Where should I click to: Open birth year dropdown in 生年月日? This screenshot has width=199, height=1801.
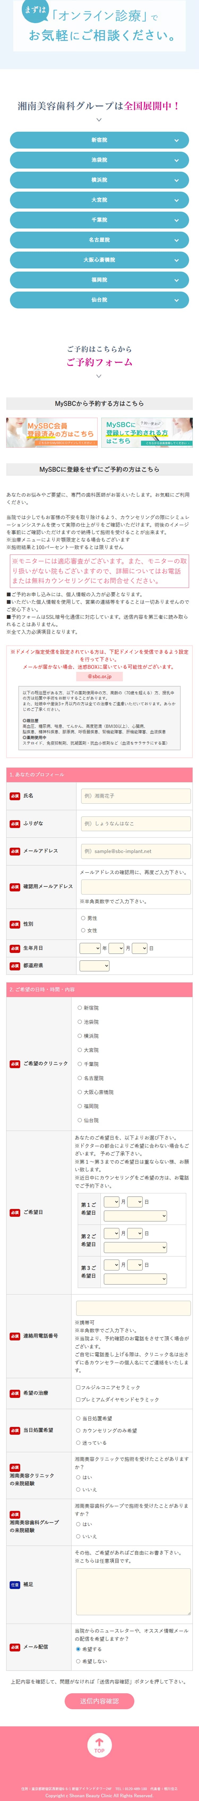[x=90, y=948]
